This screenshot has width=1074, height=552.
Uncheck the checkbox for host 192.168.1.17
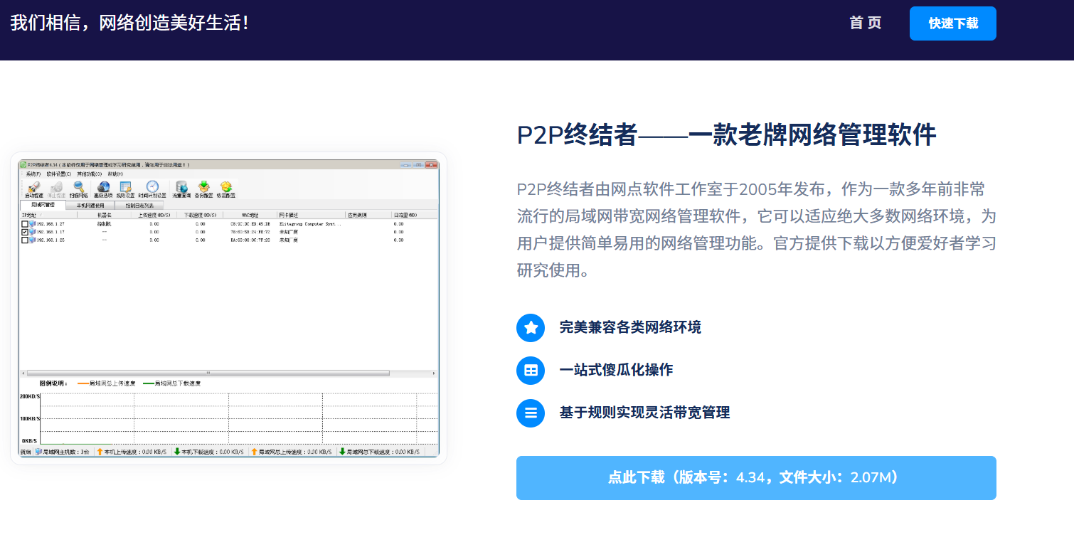tap(25, 232)
